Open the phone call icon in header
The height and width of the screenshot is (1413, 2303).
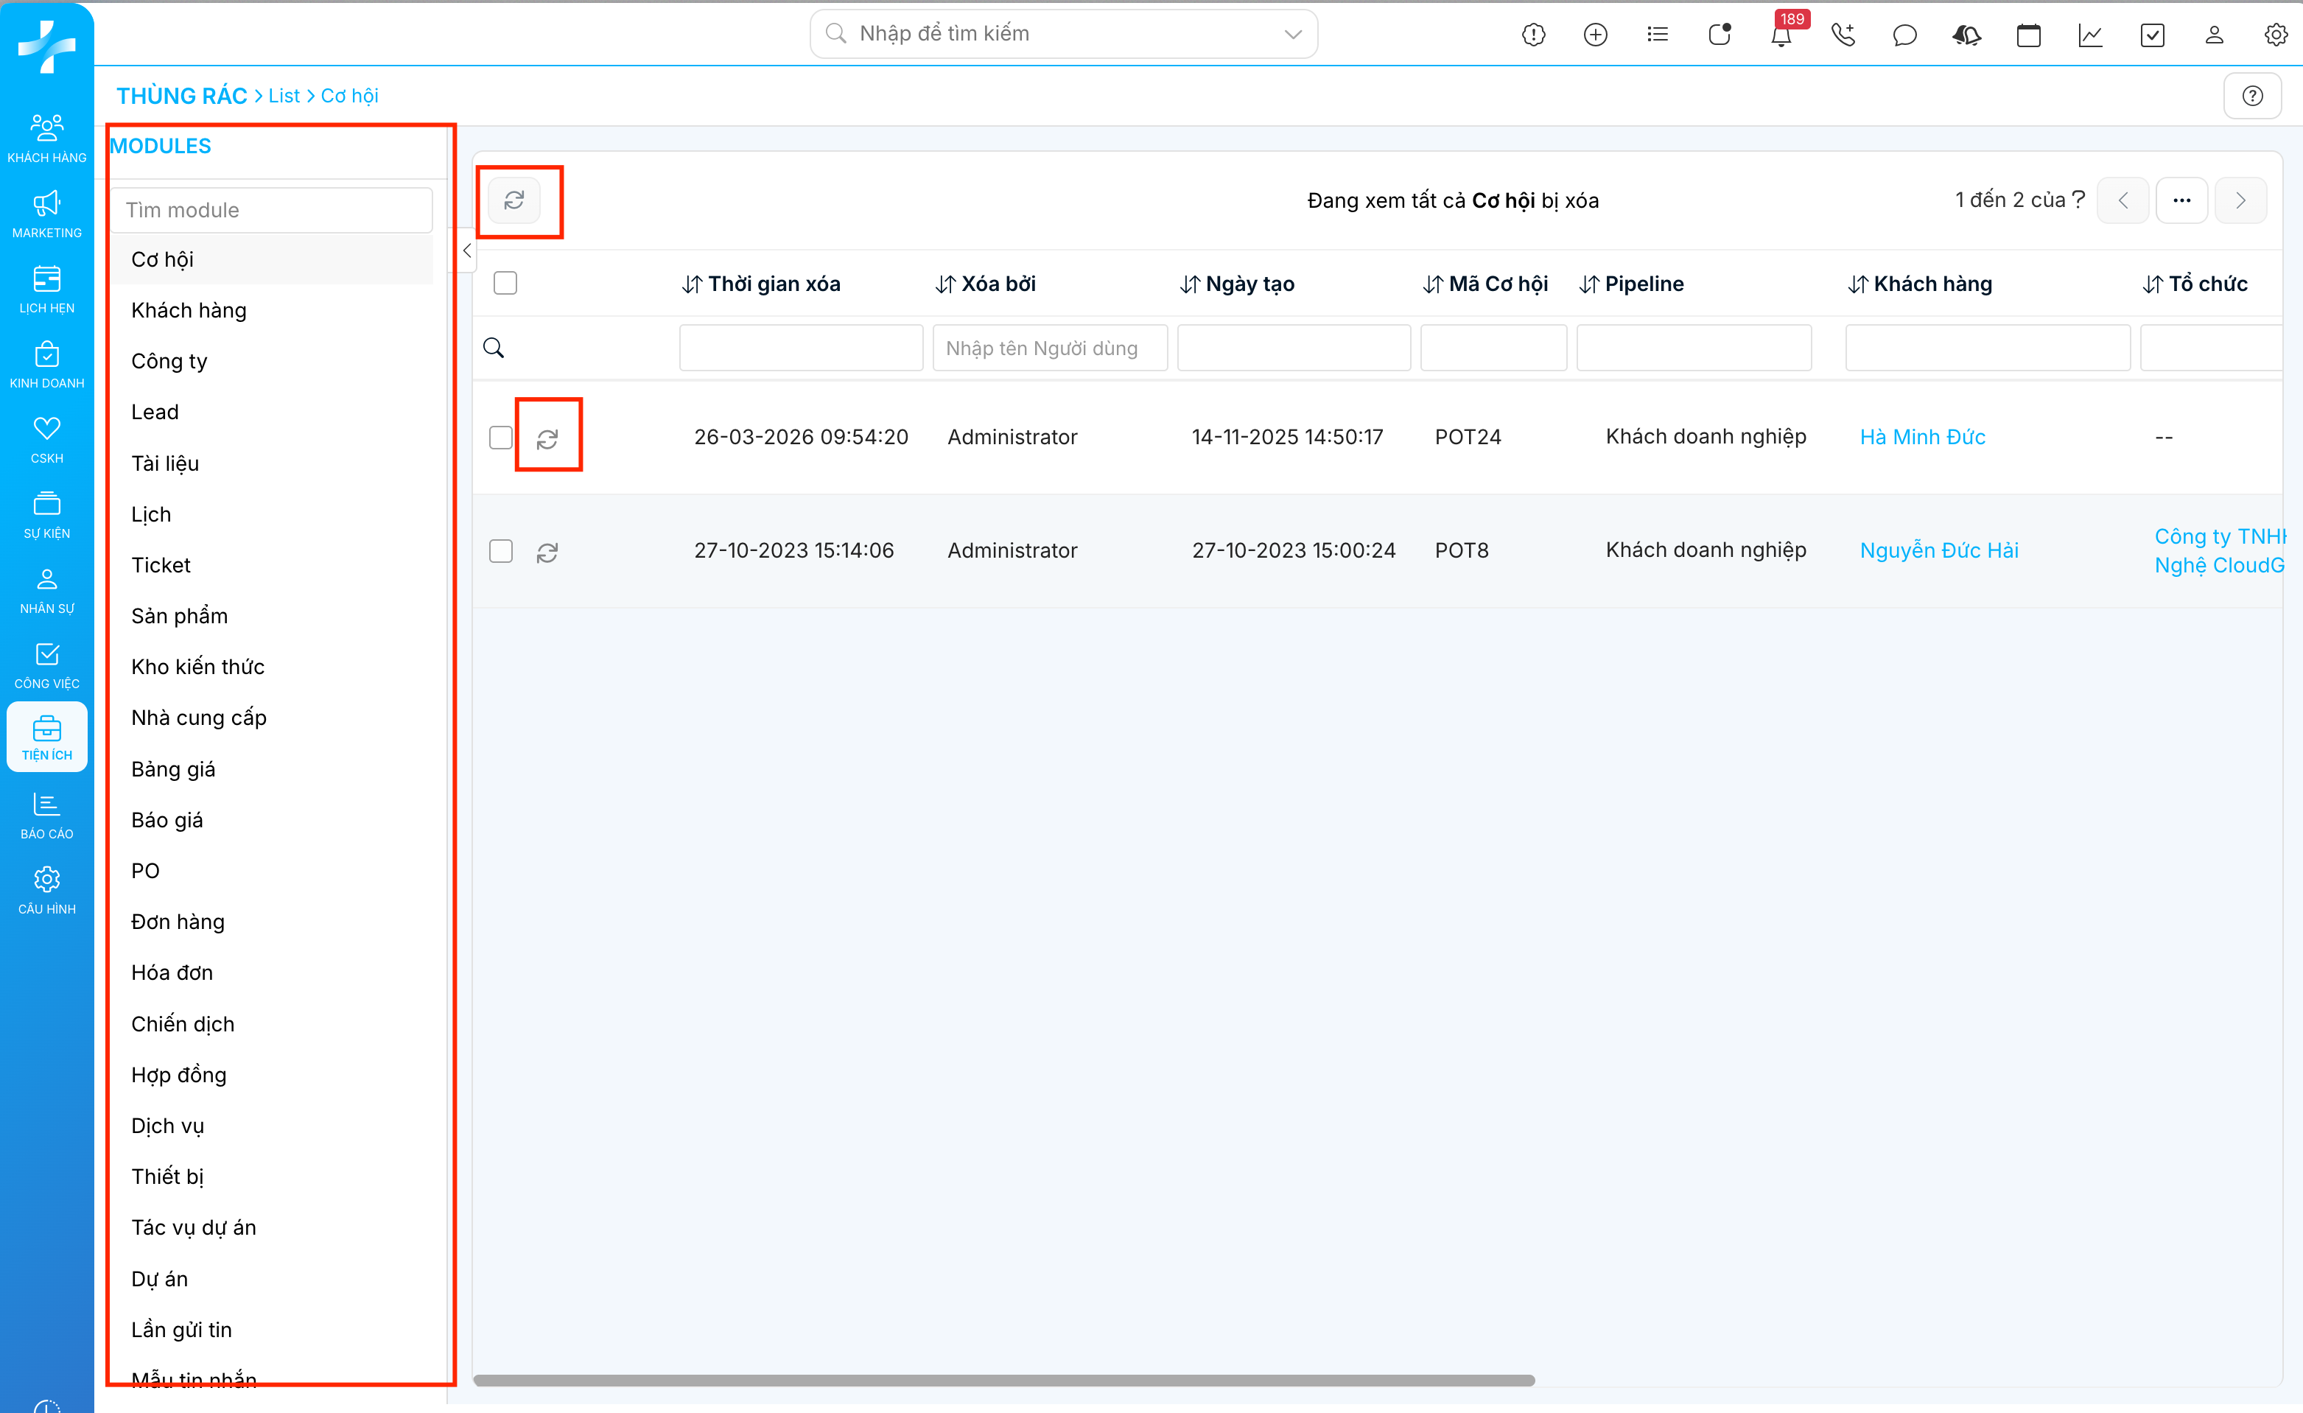pos(1843,35)
